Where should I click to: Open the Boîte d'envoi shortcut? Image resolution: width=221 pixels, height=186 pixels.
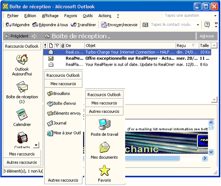pos(62,103)
